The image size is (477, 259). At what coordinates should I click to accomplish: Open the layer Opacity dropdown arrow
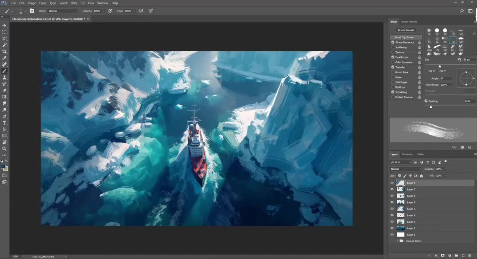click(x=445, y=169)
